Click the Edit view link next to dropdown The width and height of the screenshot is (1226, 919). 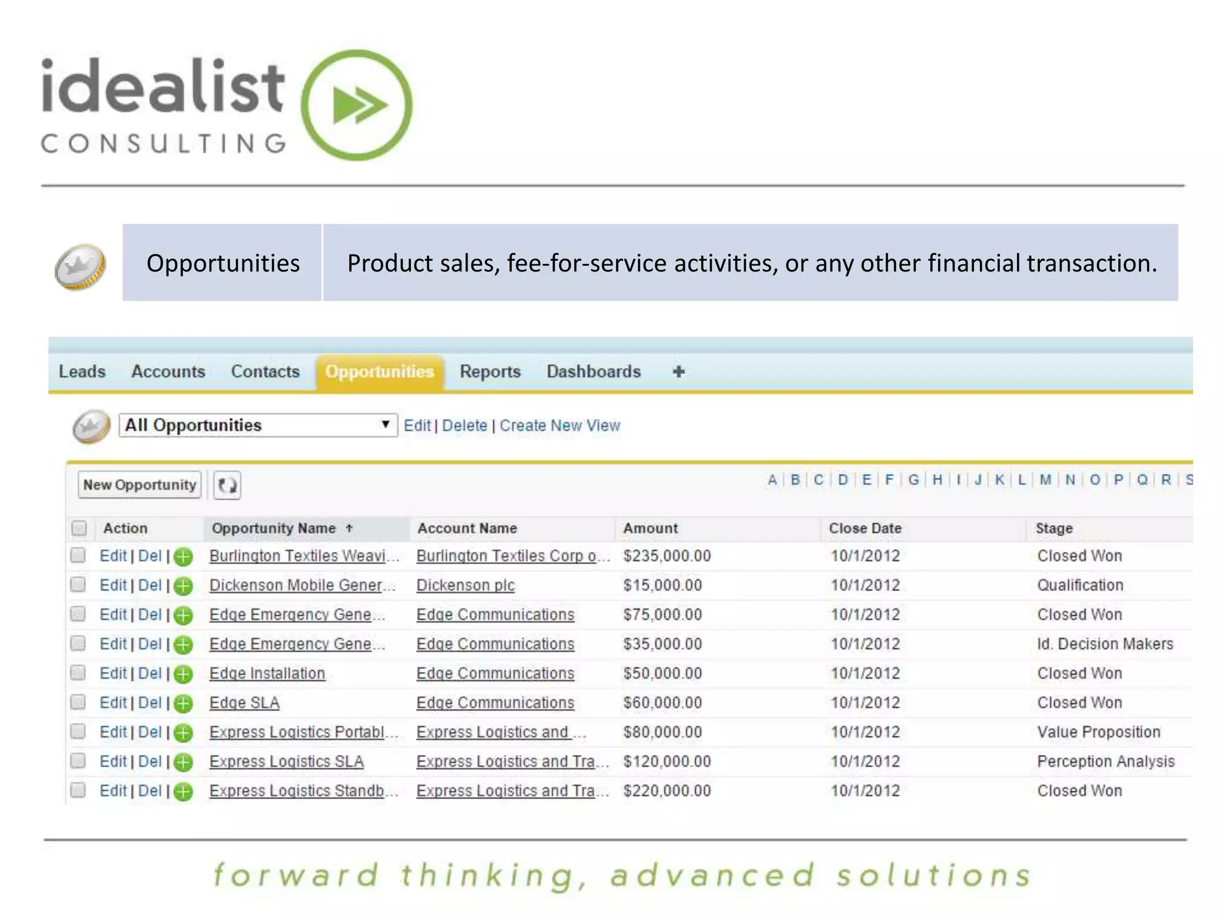click(417, 425)
